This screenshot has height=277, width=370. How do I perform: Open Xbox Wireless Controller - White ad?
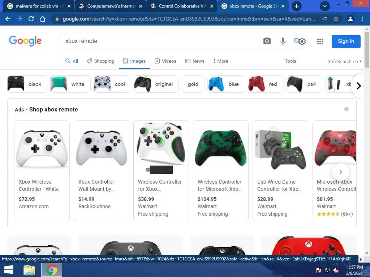(x=42, y=171)
